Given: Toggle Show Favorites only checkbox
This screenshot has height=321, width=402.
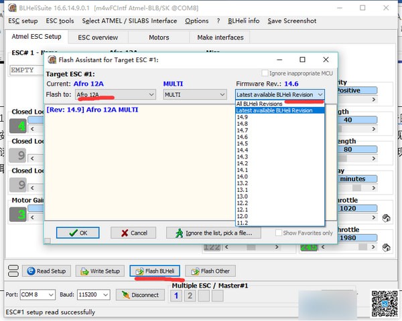Looking at the screenshot, I should [x=279, y=233].
